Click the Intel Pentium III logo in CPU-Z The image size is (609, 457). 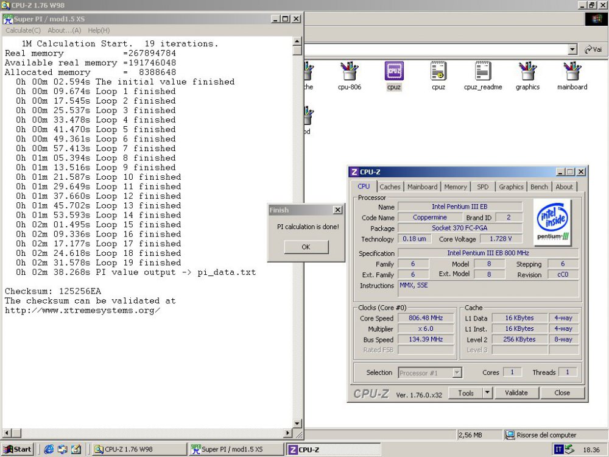click(x=552, y=222)
